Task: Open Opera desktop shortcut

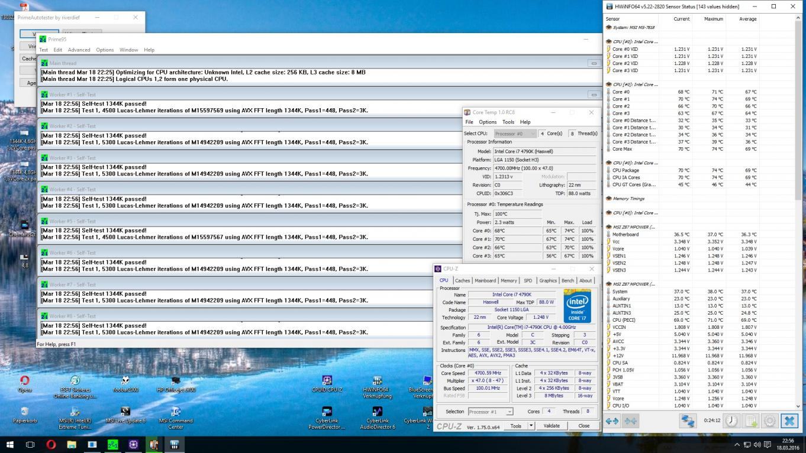Action: click(24, 384)
